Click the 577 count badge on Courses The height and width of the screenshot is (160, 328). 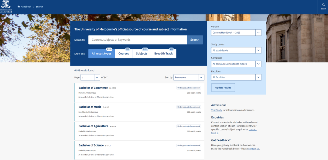(127, 49)
